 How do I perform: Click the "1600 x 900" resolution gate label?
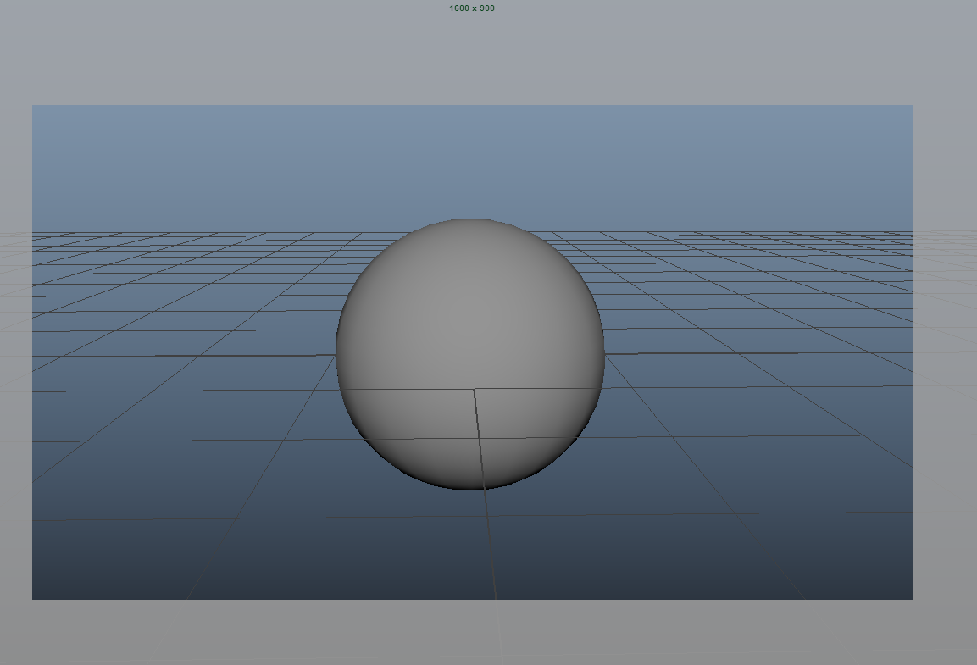click(x=472, y=8)
